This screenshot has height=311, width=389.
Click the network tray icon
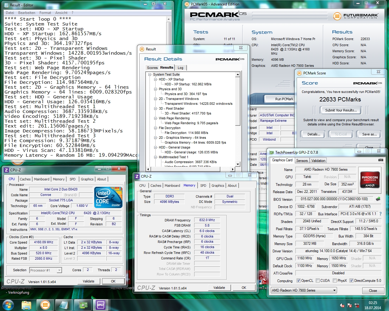(357, 305)
